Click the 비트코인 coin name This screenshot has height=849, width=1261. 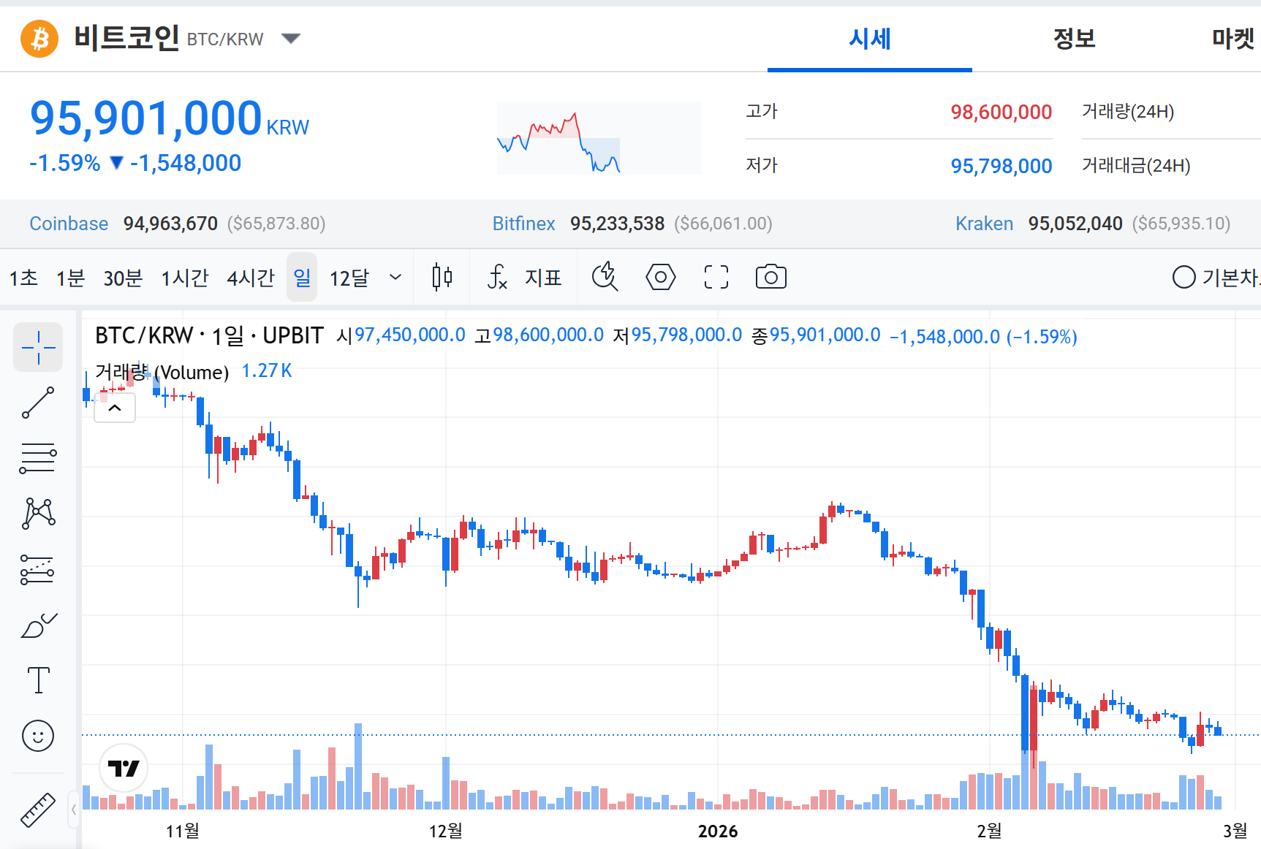pyautogui.click(x=126, y=37)
